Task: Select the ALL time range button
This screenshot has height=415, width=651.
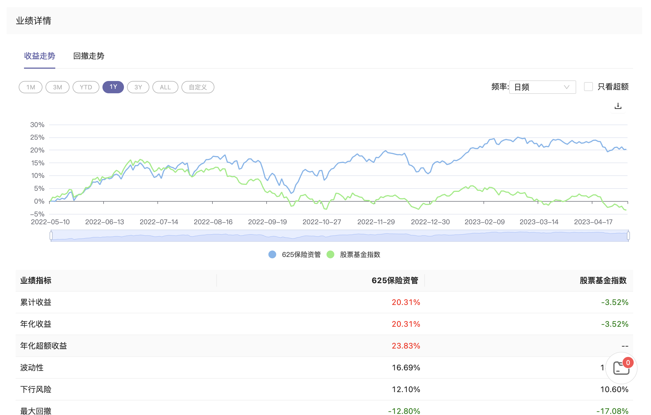Action: point(165,87)
